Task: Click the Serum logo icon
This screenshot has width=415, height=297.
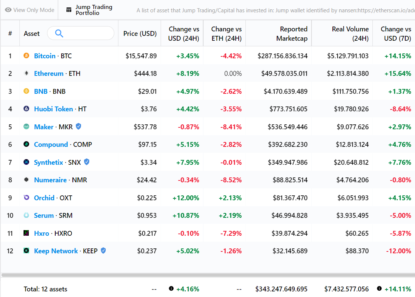Action: pos(26,215)
